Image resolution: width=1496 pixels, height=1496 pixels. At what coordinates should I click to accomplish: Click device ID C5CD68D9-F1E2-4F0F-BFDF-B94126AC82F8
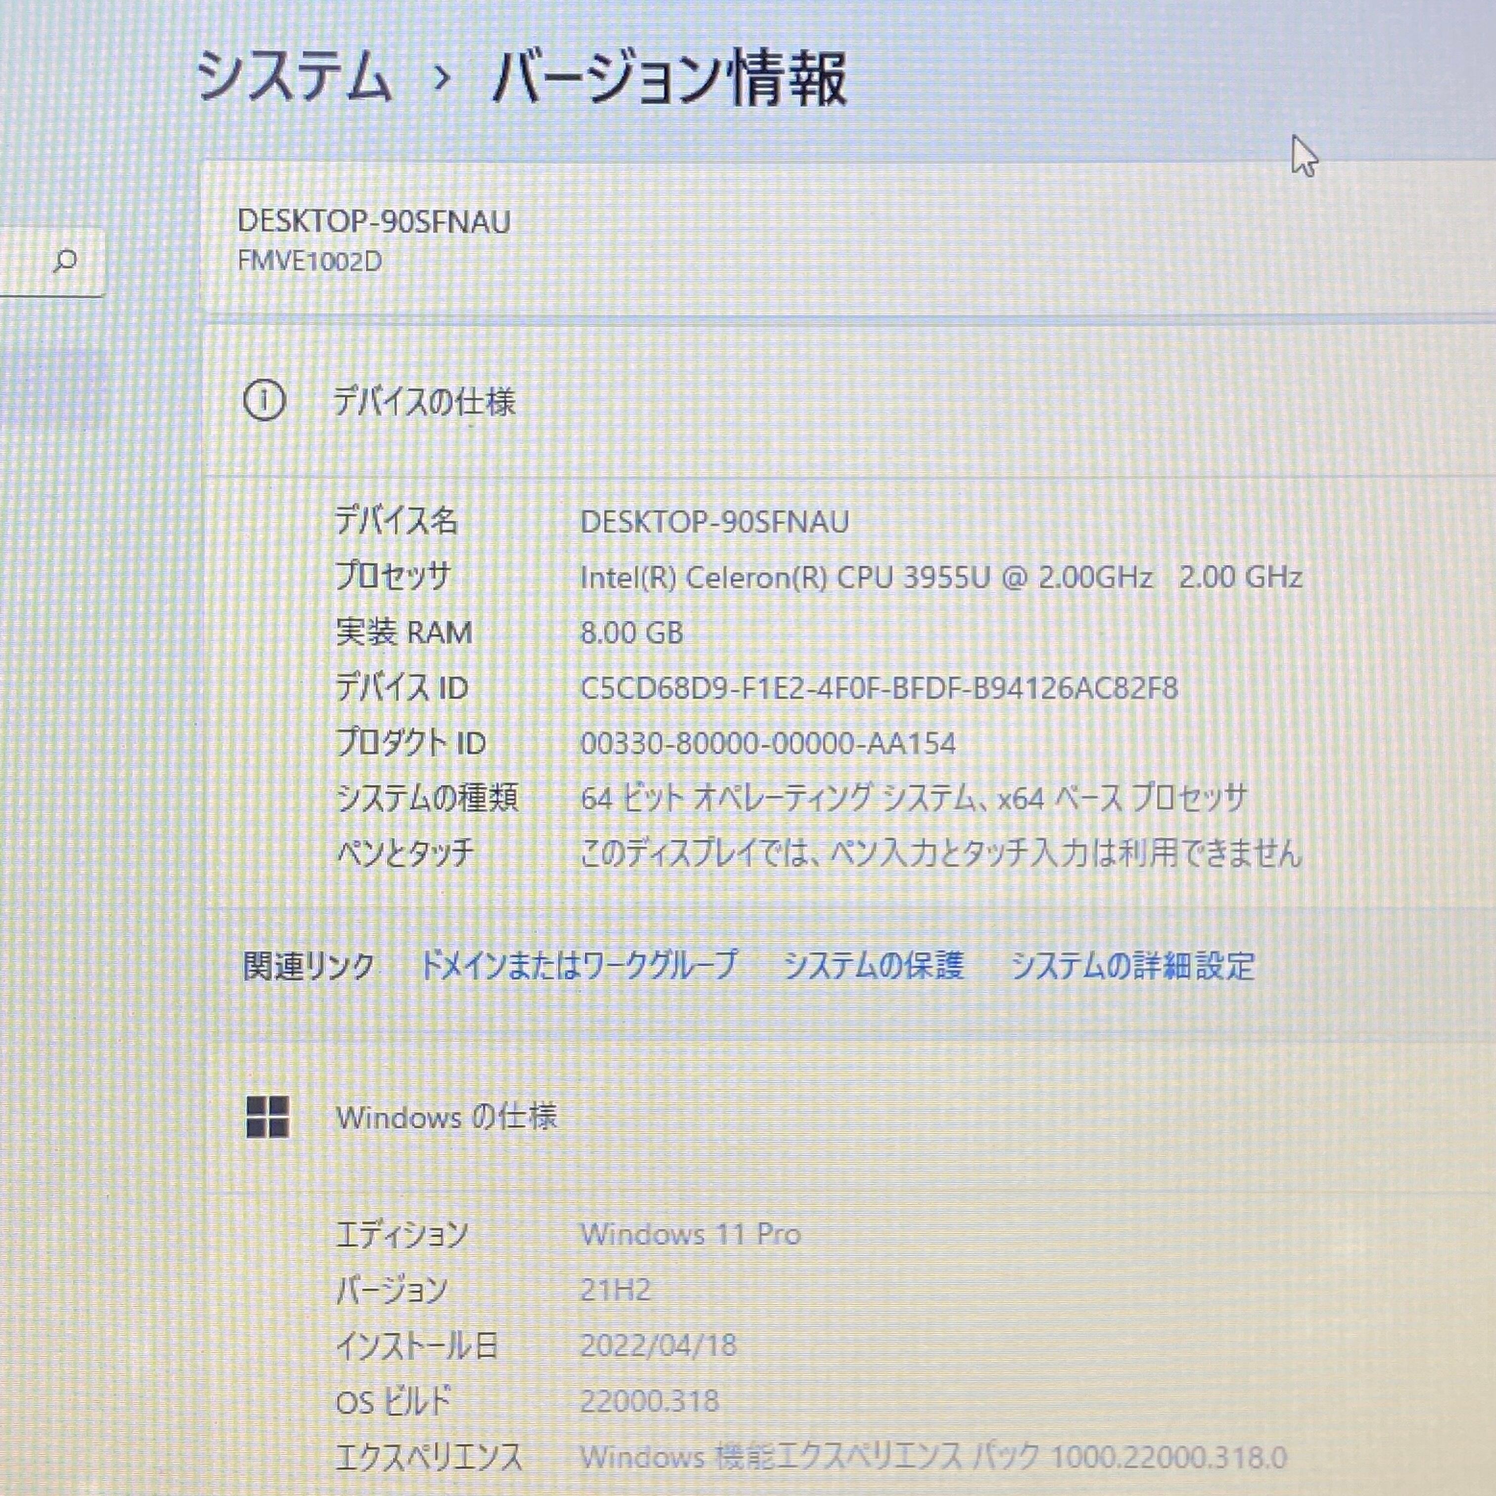(x=879, y=688)
